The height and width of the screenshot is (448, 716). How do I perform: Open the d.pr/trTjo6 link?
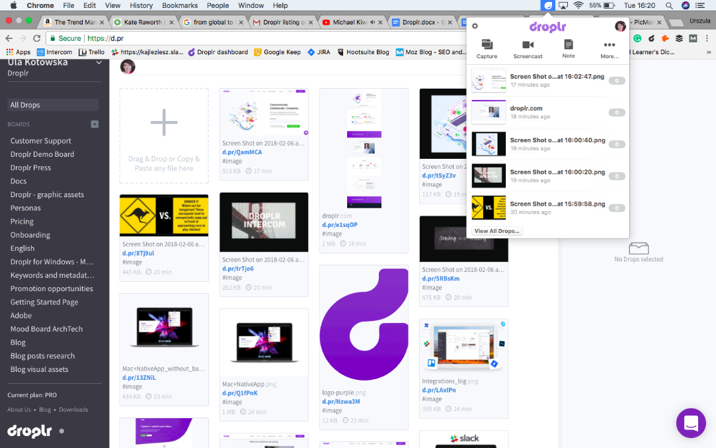(238, 269)
